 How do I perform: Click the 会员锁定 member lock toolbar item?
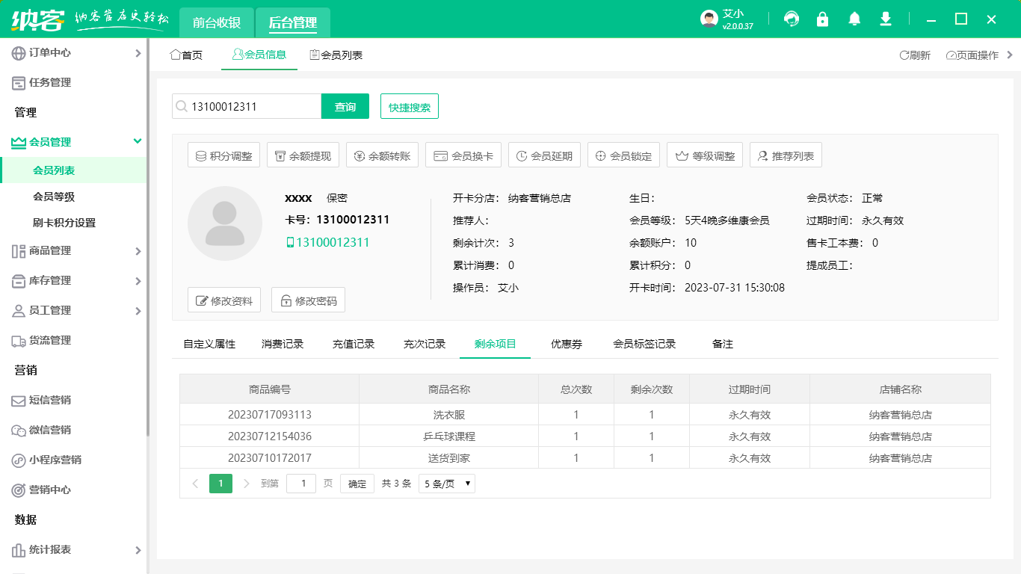coord(623,155)
